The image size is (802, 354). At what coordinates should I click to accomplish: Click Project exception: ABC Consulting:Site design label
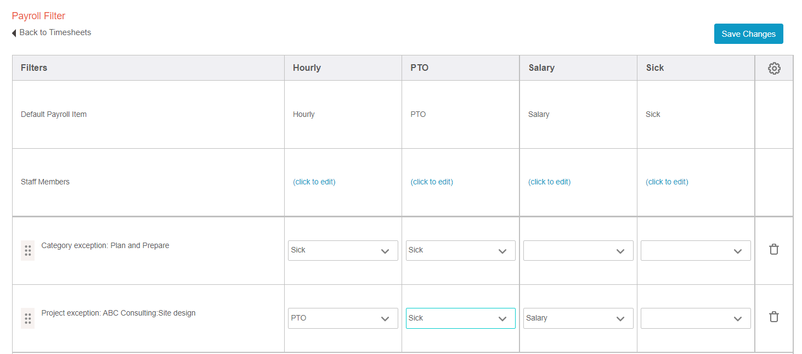[118, 313]
